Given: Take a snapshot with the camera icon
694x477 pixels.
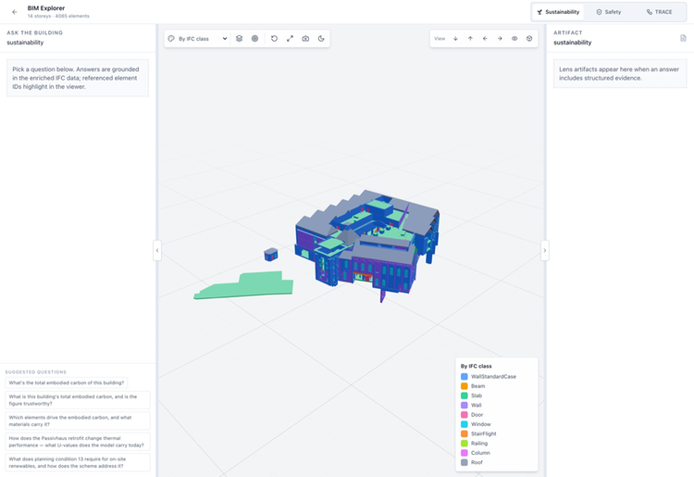Looking at the screenshot, I should [305, 39].
